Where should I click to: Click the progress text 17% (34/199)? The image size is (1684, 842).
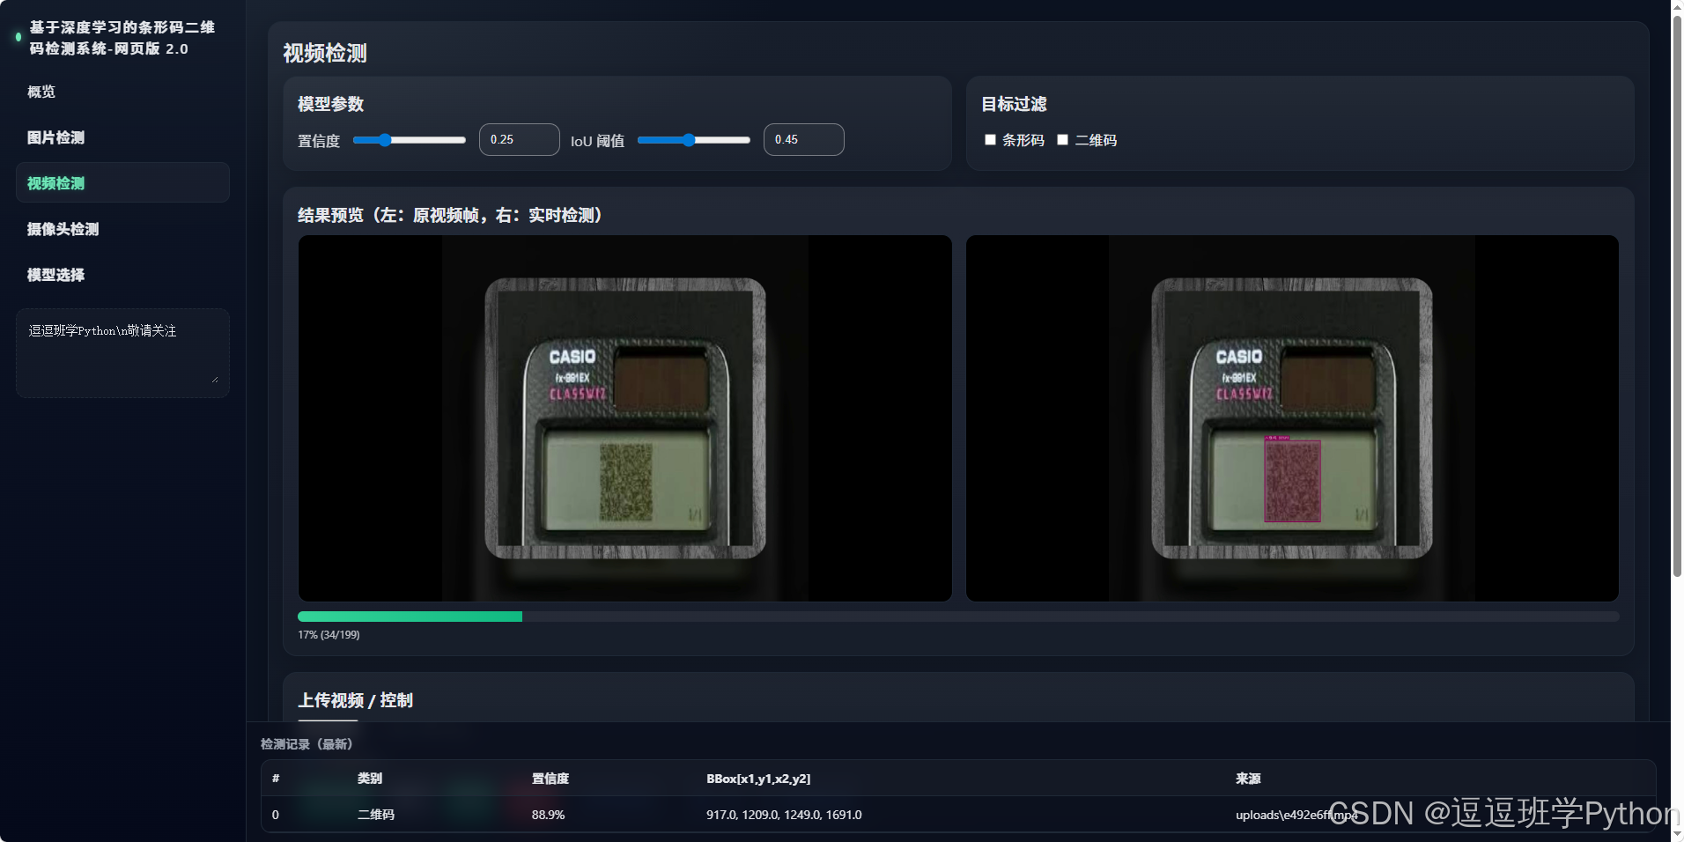pos(329,635)
